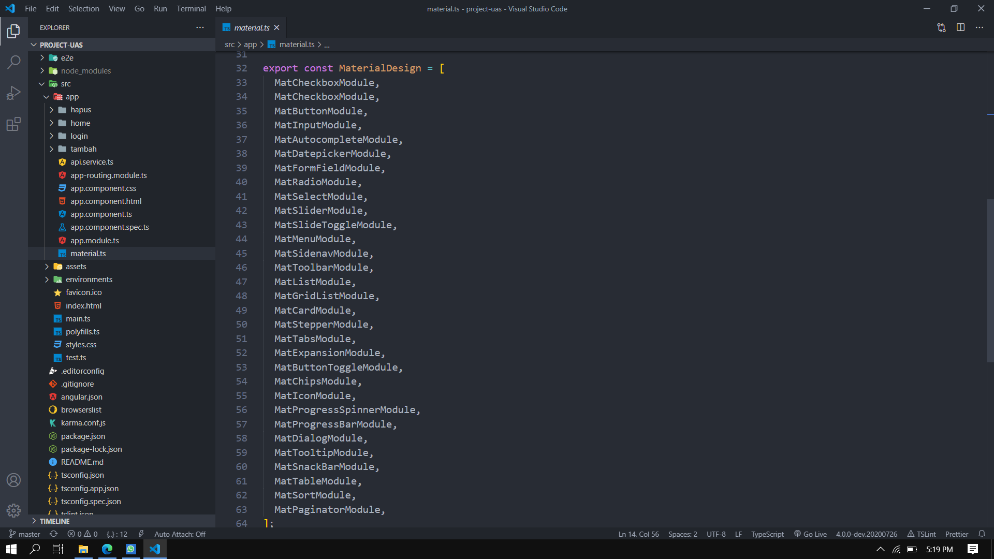Click Go Live to start server
This screenshot has width=994, height=559.
click(x=810, y=534)
